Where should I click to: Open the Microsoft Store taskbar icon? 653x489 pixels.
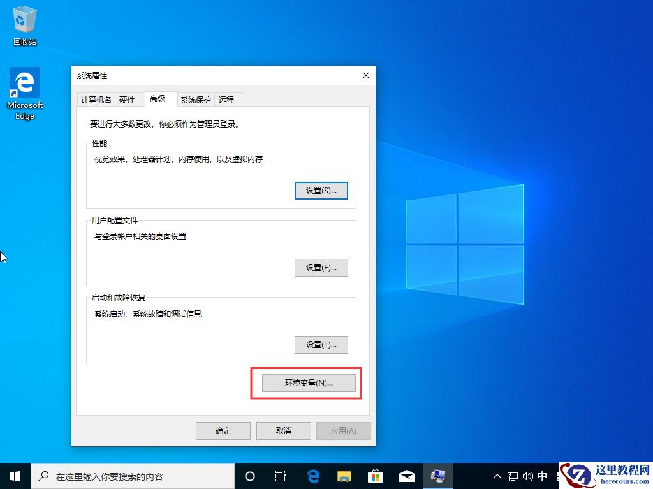[375, 476]
